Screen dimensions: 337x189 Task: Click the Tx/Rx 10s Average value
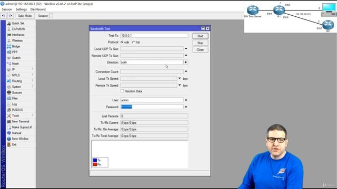pos(154,129)
